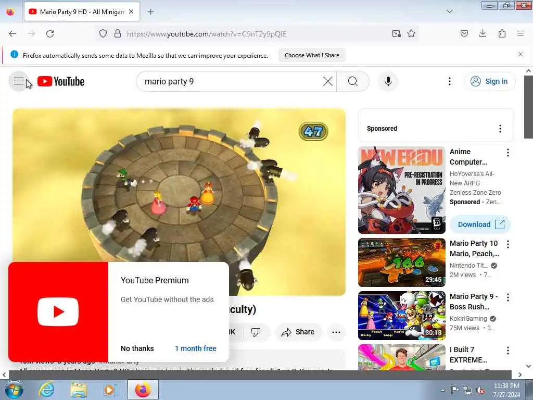Clear the search box with the X
The height and width of the screenshot is (400, 533).
tap(328, 81)
